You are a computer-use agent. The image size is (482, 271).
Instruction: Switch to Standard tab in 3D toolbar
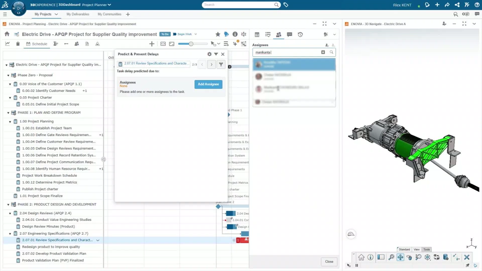point(404,249)
